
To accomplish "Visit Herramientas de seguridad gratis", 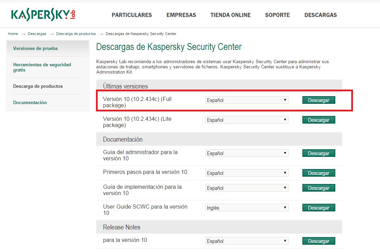I will (x=42, y=67).
